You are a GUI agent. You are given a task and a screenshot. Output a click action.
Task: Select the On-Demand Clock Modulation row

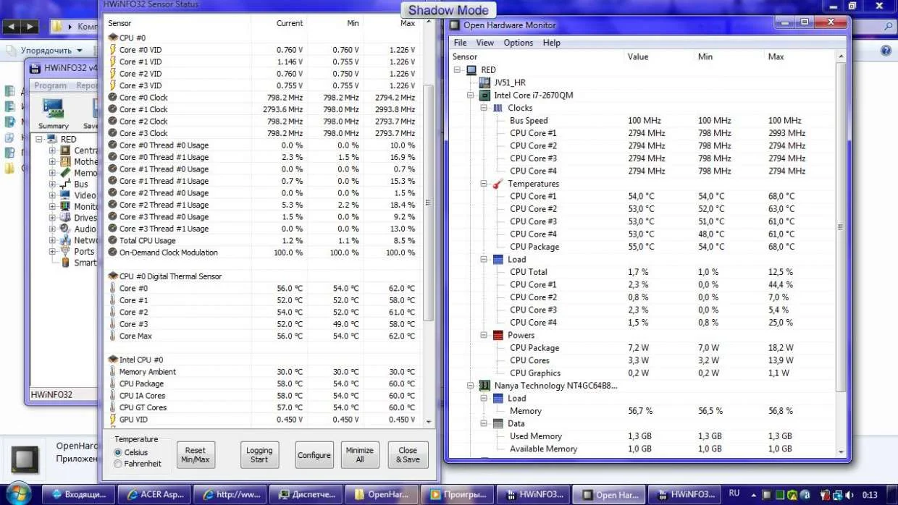point(263,252)
